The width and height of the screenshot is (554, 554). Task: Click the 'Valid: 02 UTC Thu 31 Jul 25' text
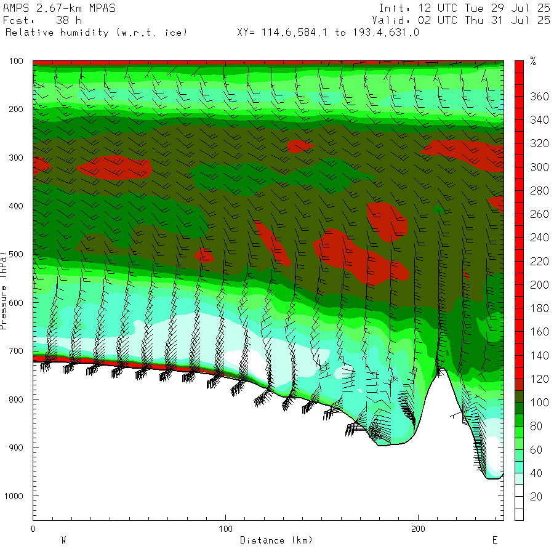[x=461, y=20]
